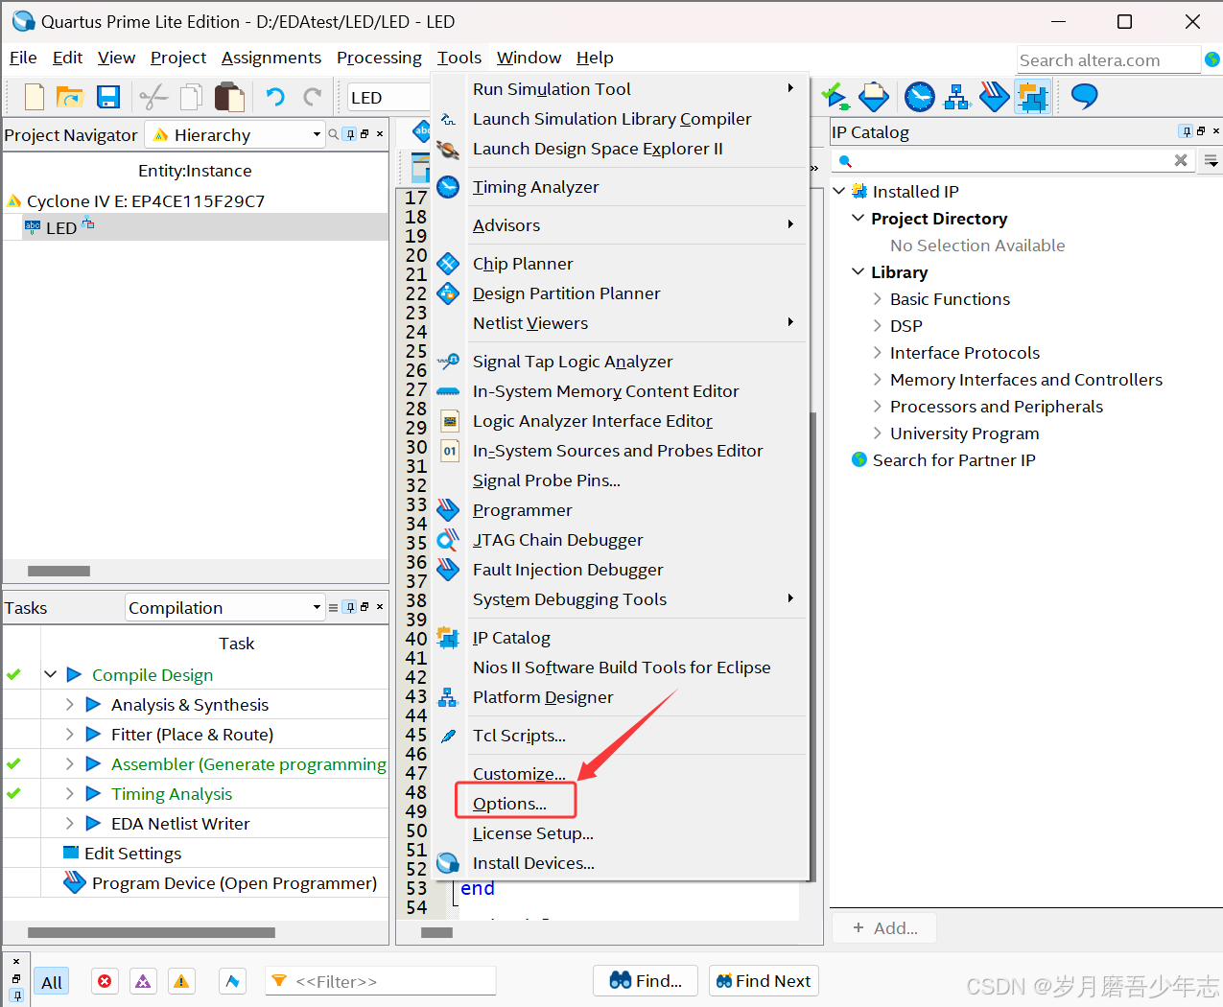Click the Search altera.com input field
The height and width of the screenshot is (1007, 1223).
(x=1108, y=60)
